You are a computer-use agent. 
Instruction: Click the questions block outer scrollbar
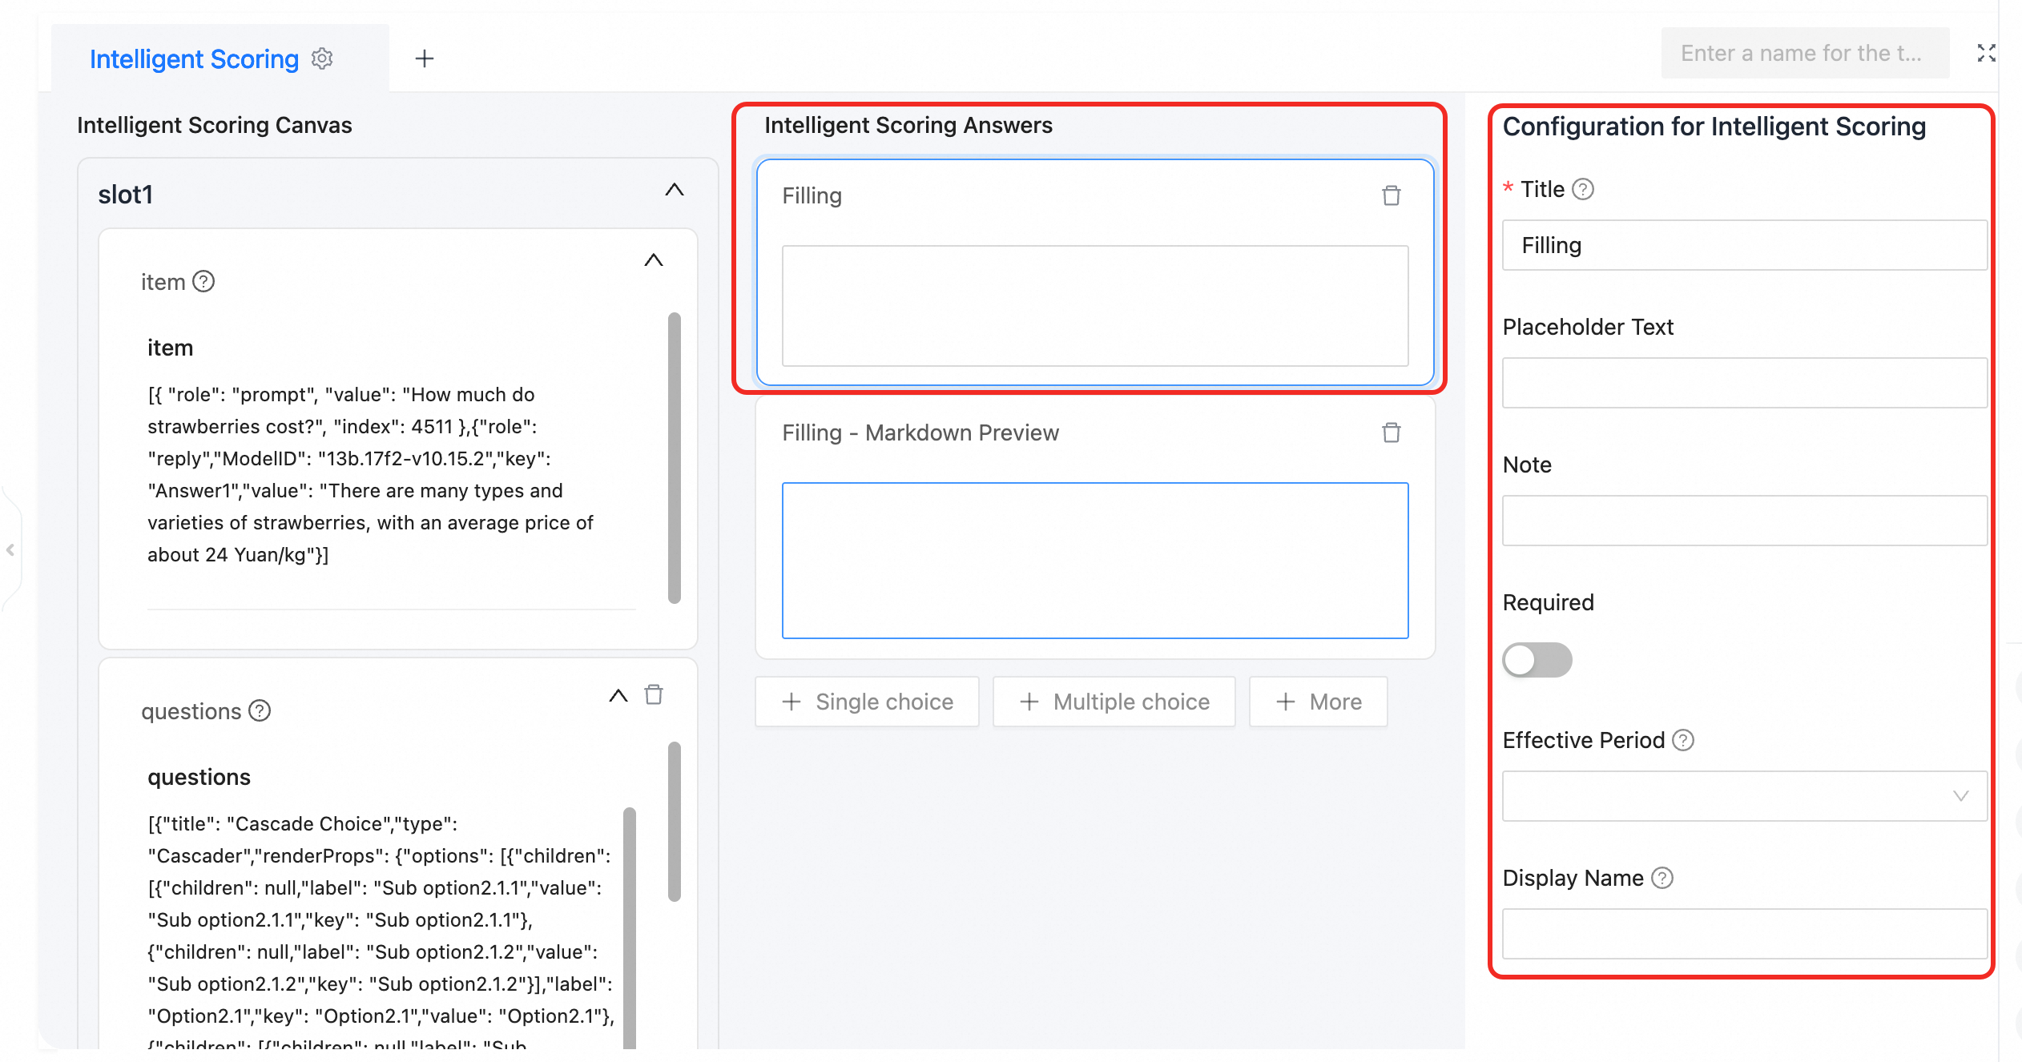pyautogui.click(x=675, y=821)
